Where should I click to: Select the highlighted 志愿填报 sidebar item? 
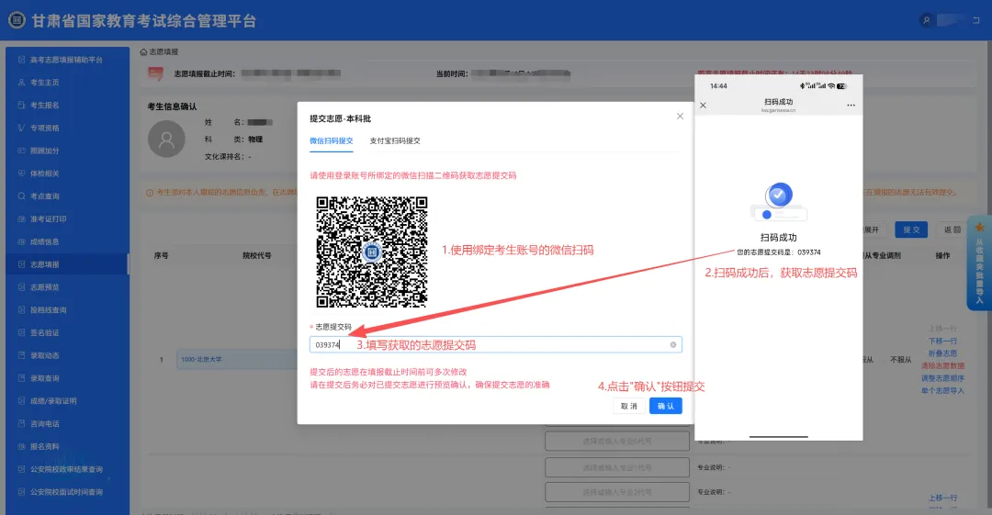(x=66, y=264)
